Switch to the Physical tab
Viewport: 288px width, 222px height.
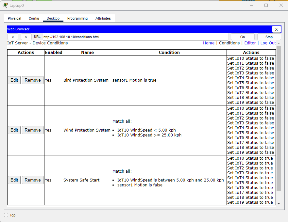tap(14, 19)
